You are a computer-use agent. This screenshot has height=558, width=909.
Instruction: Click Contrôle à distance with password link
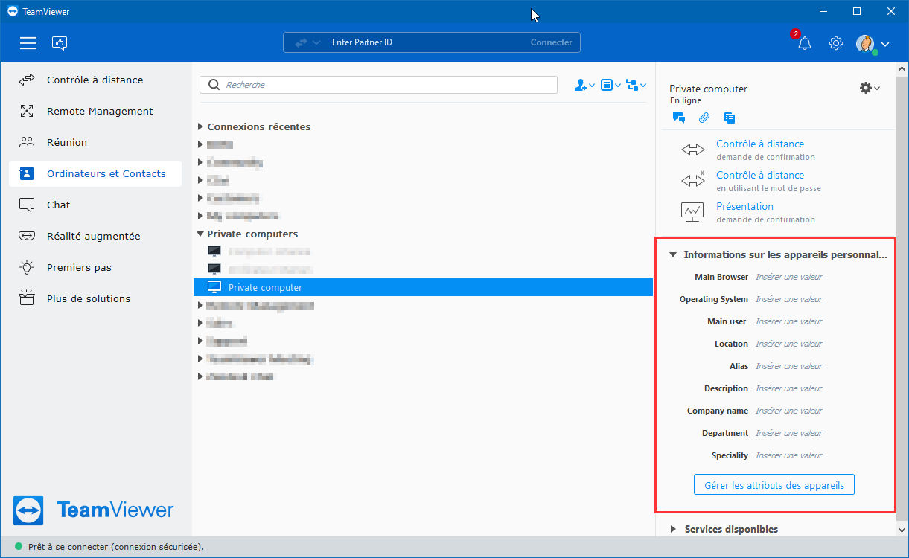pyautogui.click(x=760, y=175)
